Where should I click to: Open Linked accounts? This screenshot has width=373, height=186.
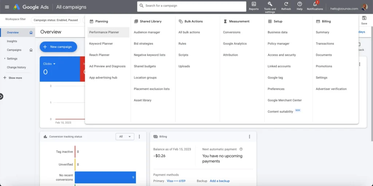point(279,66)
